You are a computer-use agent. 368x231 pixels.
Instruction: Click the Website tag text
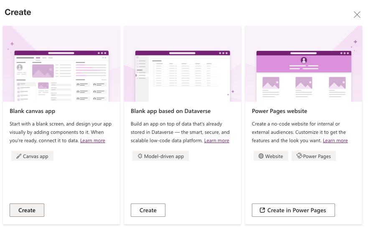coord(274,156)
